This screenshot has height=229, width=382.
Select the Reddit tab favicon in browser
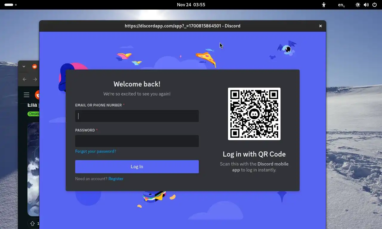click(x=35, y=66)
